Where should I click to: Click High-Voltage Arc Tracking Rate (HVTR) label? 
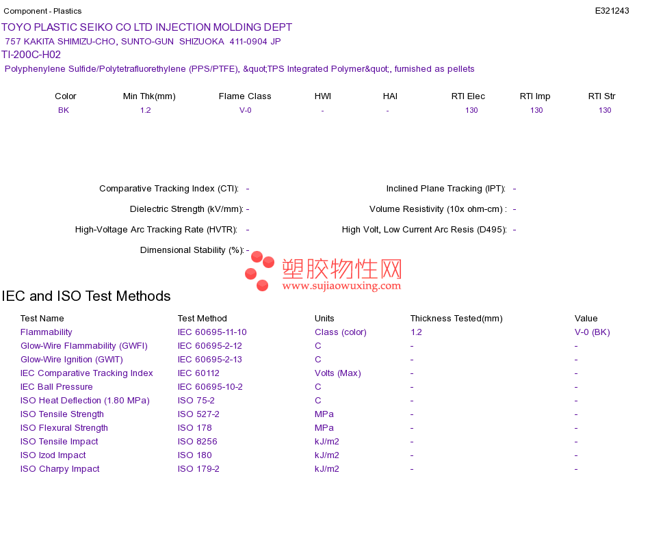tap(156, 230)
